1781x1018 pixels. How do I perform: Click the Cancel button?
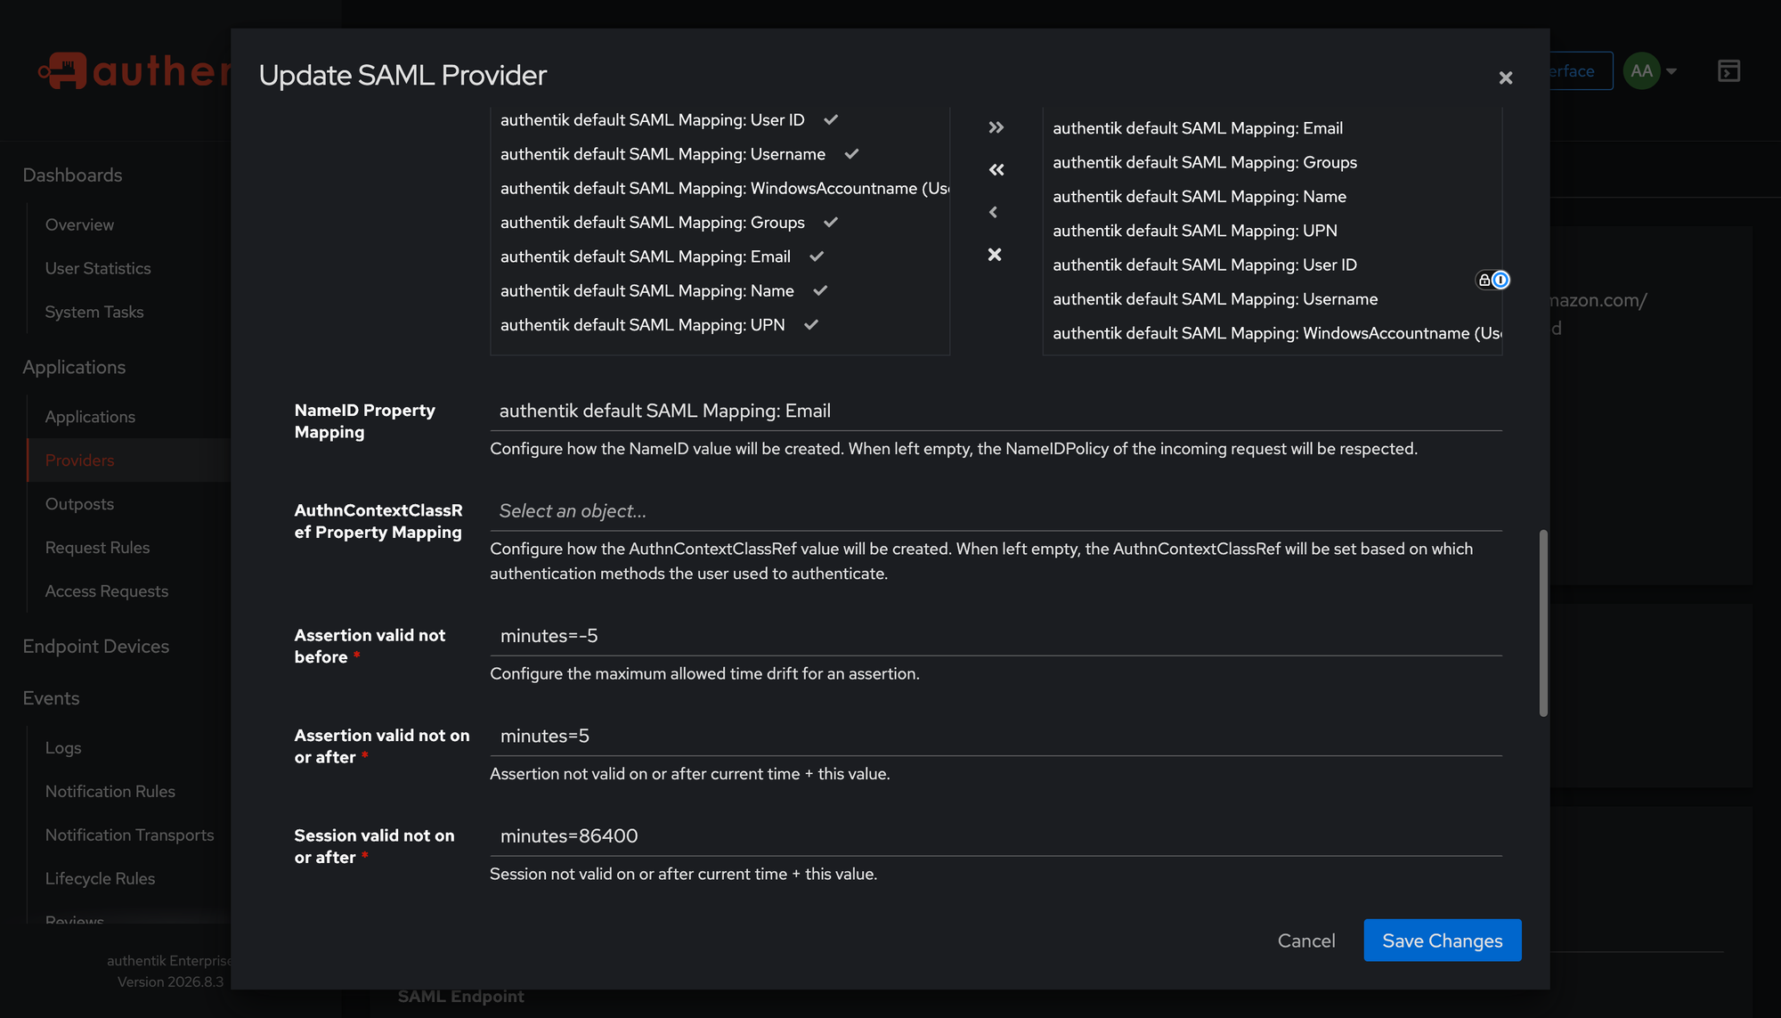click(1305, 941)
